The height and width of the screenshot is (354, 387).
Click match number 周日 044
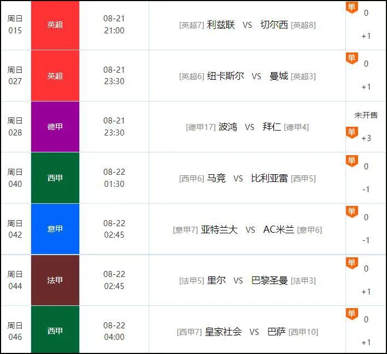click(15, 280)
